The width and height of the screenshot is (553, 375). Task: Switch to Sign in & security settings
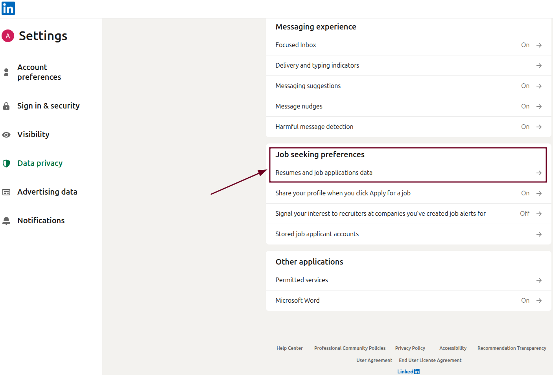tap(48, 106)
